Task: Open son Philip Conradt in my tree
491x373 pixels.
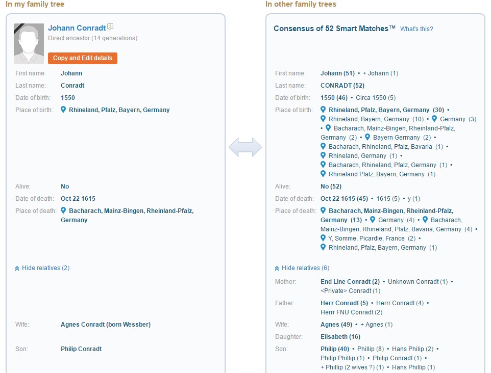Action: tap(81, 349)
